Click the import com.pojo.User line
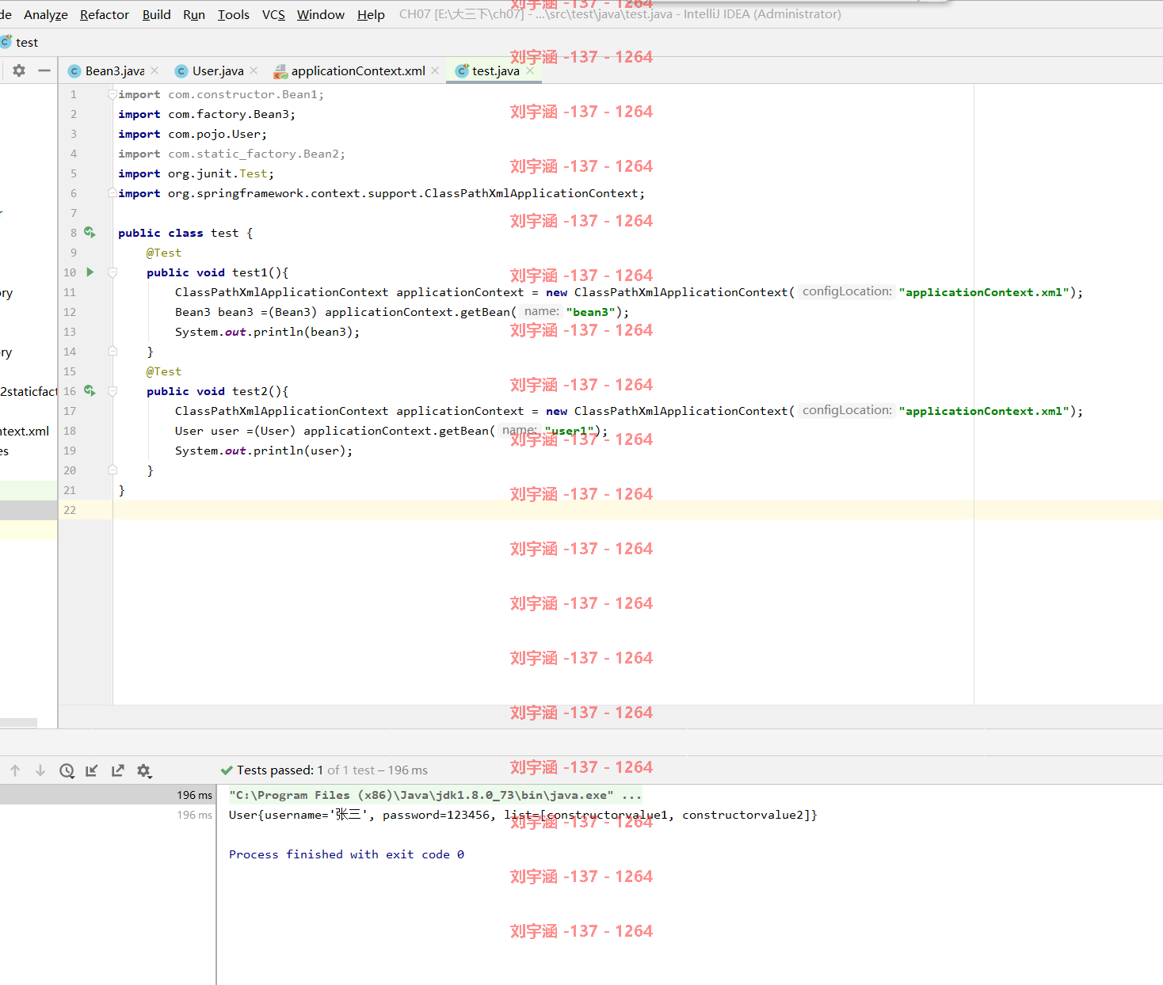The image size is (1163, 985). [193, 134]
